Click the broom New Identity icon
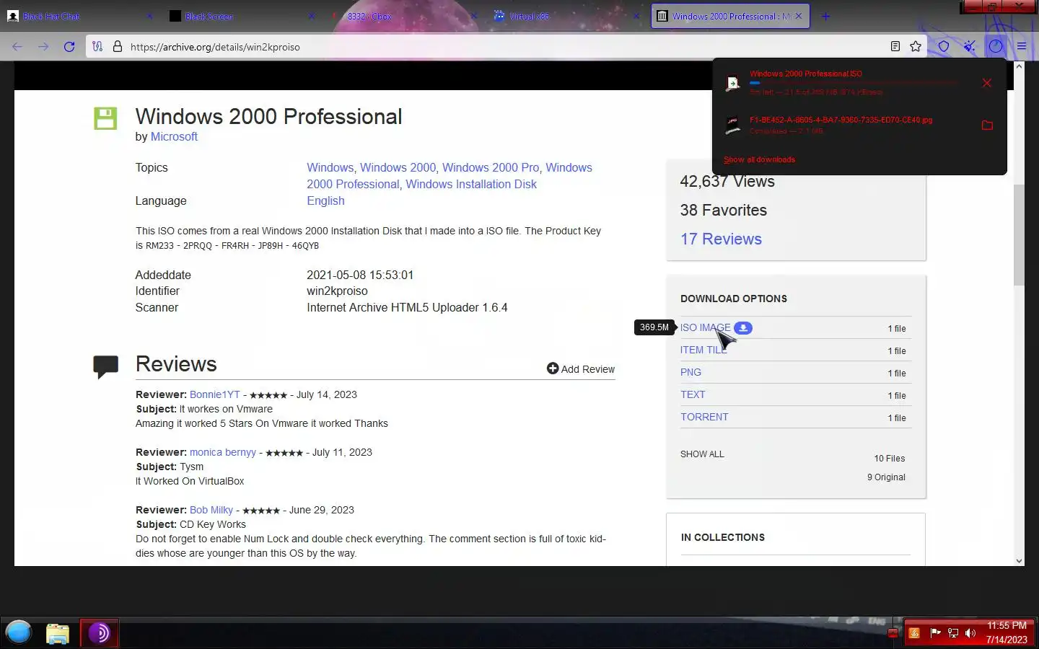Screen dimensions: 1039x649 point(970,47)
